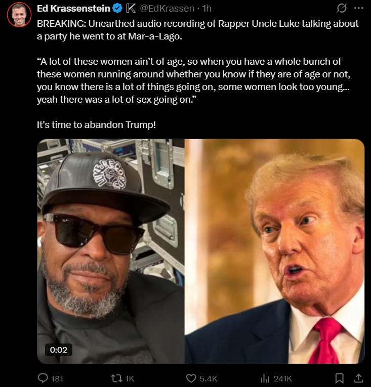Visit the @EdKrassen handle link

167,9
